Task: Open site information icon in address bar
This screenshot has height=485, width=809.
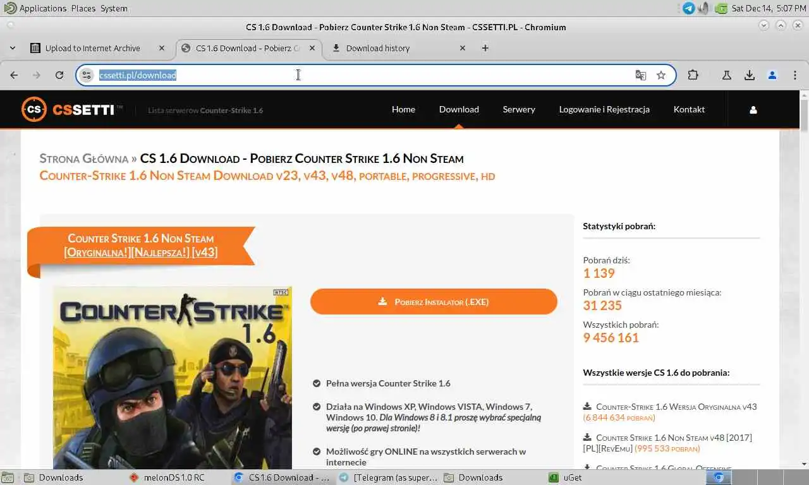Action: tap(88, 75)
